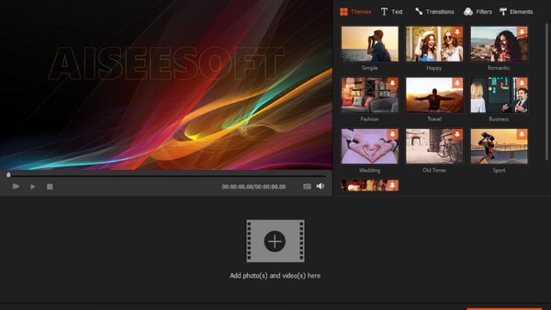Image resolution: width=551 pixels, height=310 pixels.
Task: Select the Old Times theme thumbnail
Action: coord(435,146)
